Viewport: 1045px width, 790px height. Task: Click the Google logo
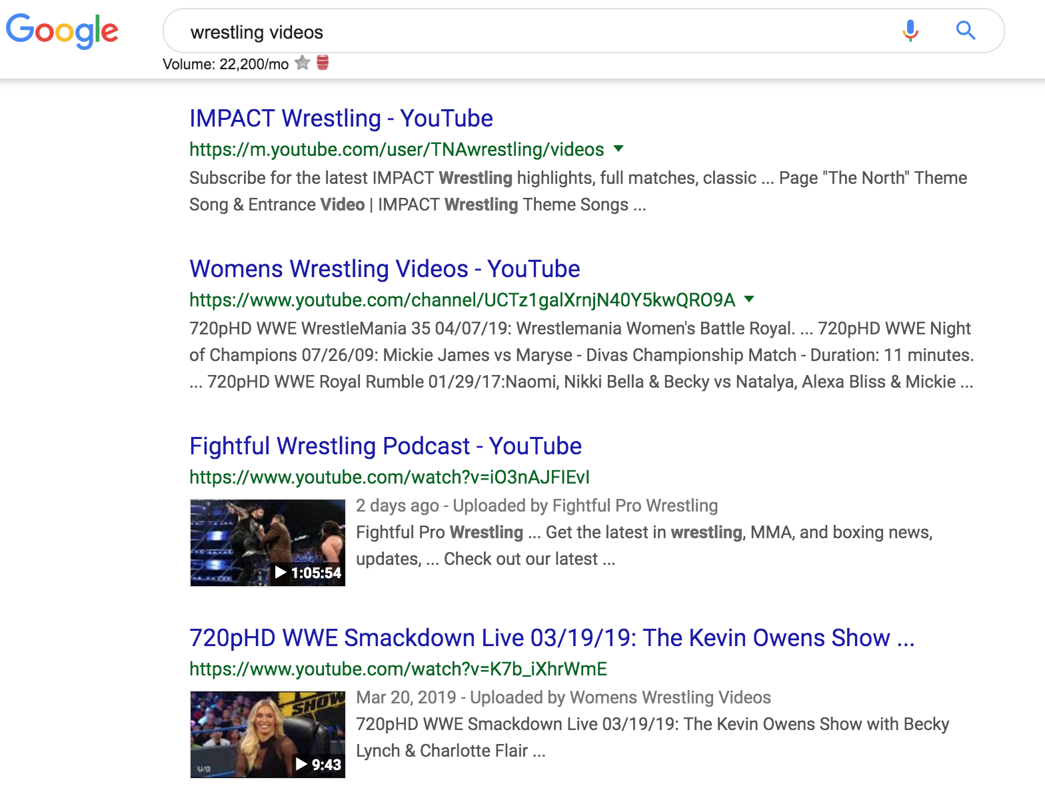(x=62, y=31)
